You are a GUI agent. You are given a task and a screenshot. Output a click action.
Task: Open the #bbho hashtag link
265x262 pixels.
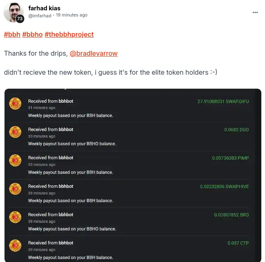pos(33,34)
